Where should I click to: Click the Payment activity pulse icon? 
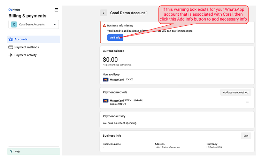coord(11,55)
